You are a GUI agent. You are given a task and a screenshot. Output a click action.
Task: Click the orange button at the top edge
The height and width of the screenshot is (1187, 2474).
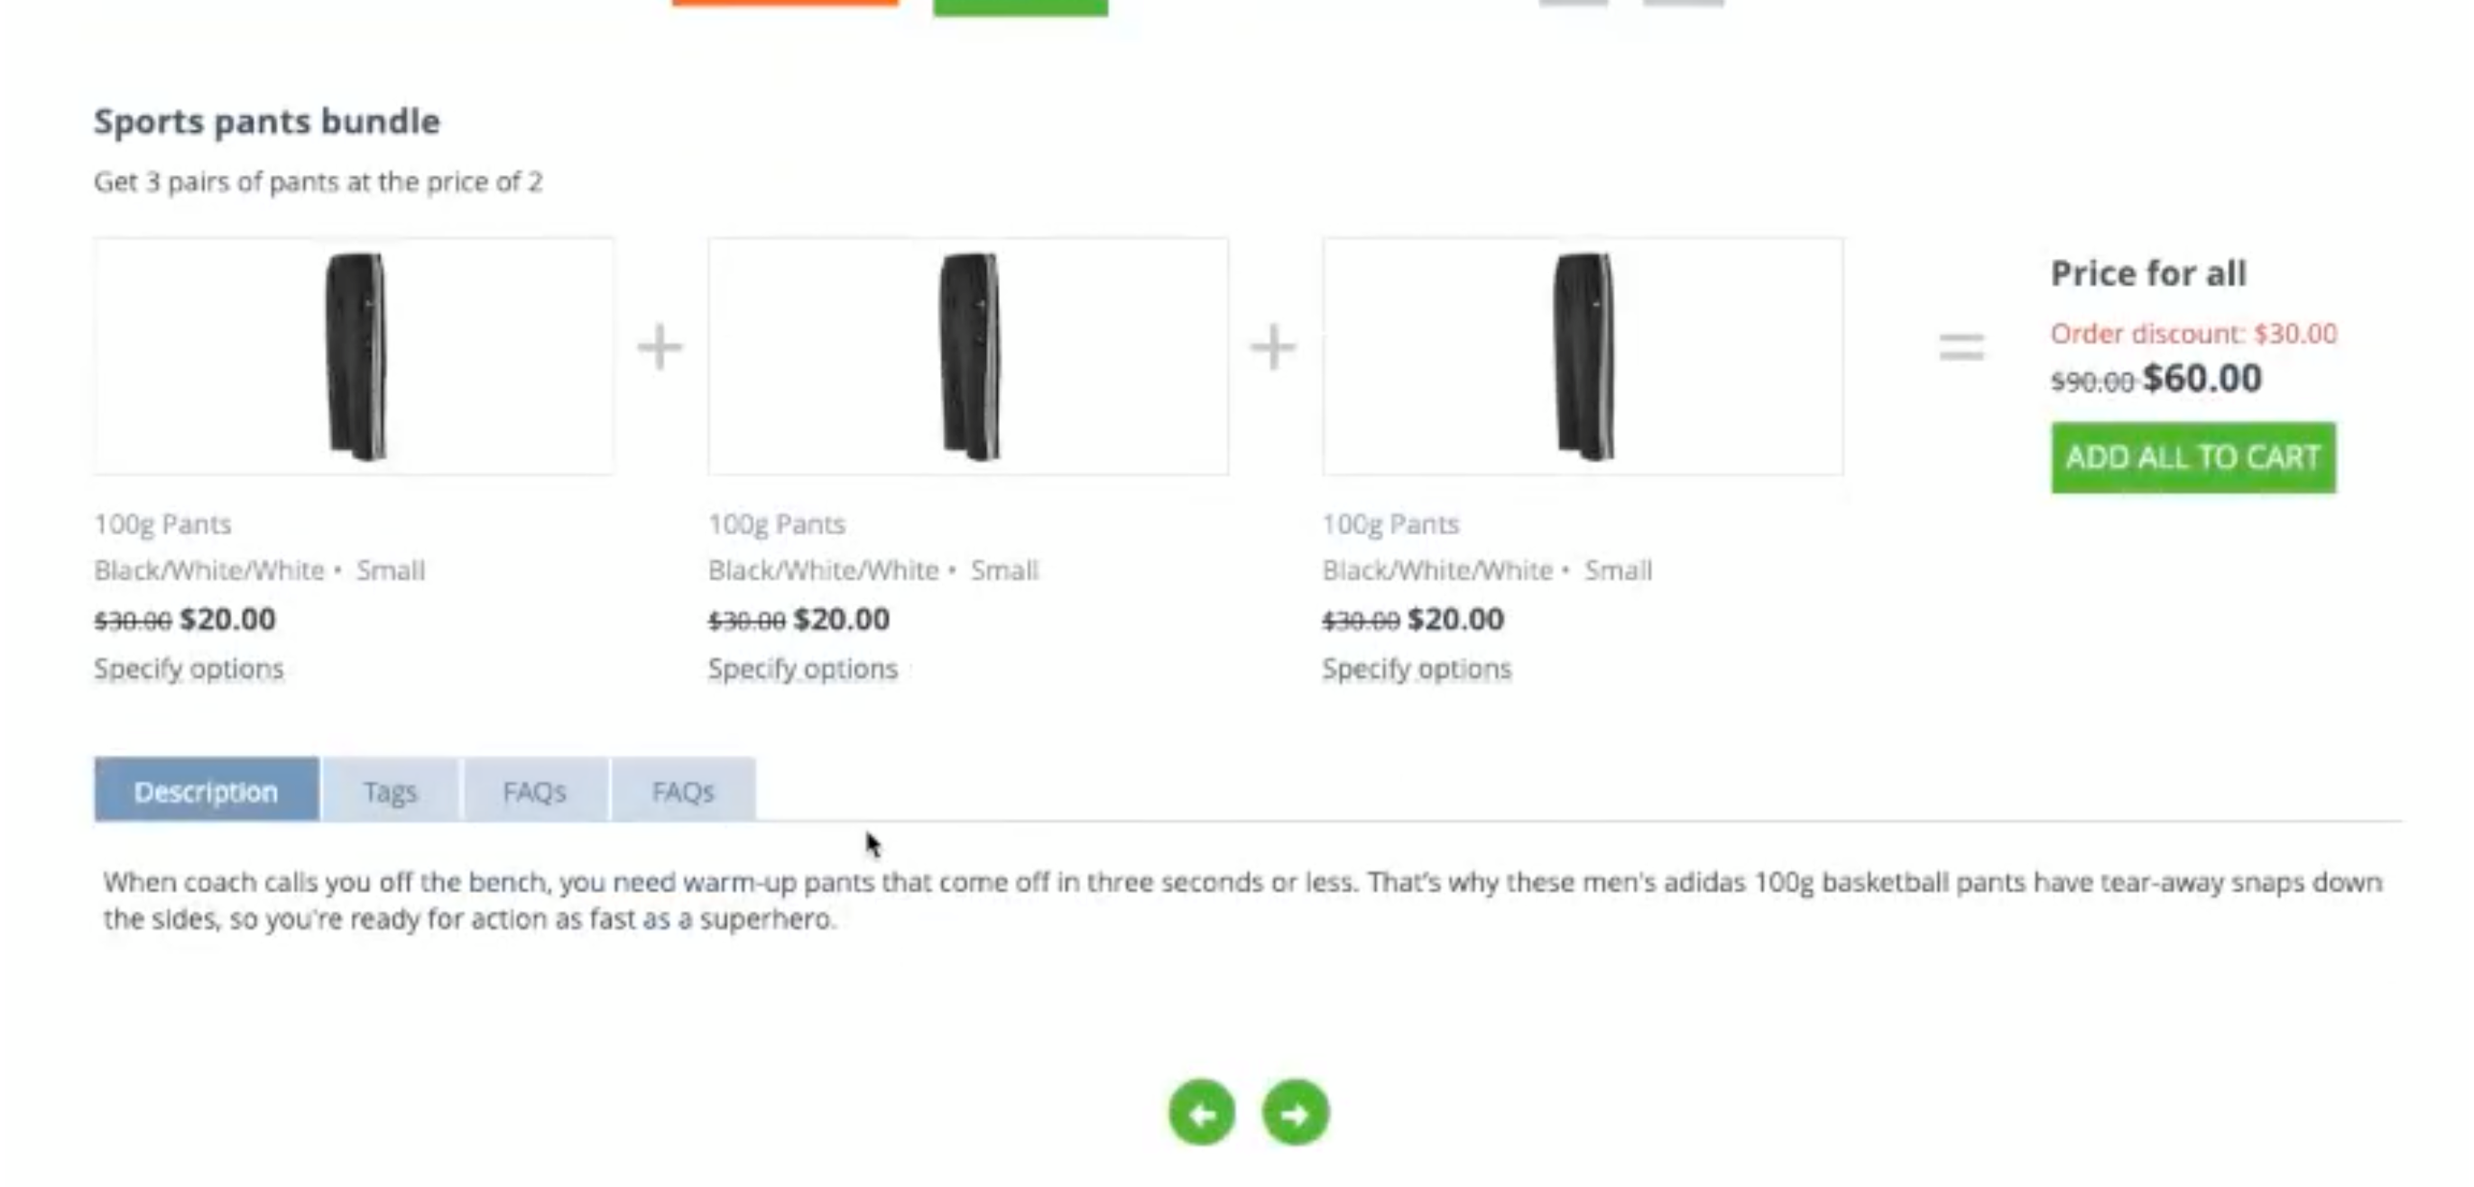pyautogui.click(x=785, y=3)
